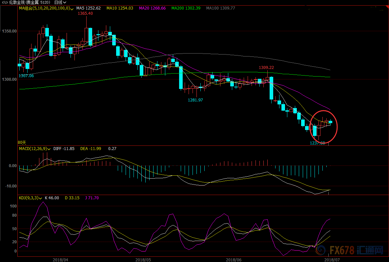Select the gray MA100 legend label
The width and height of the screenshot is (389, 262).
coord(220,8)
